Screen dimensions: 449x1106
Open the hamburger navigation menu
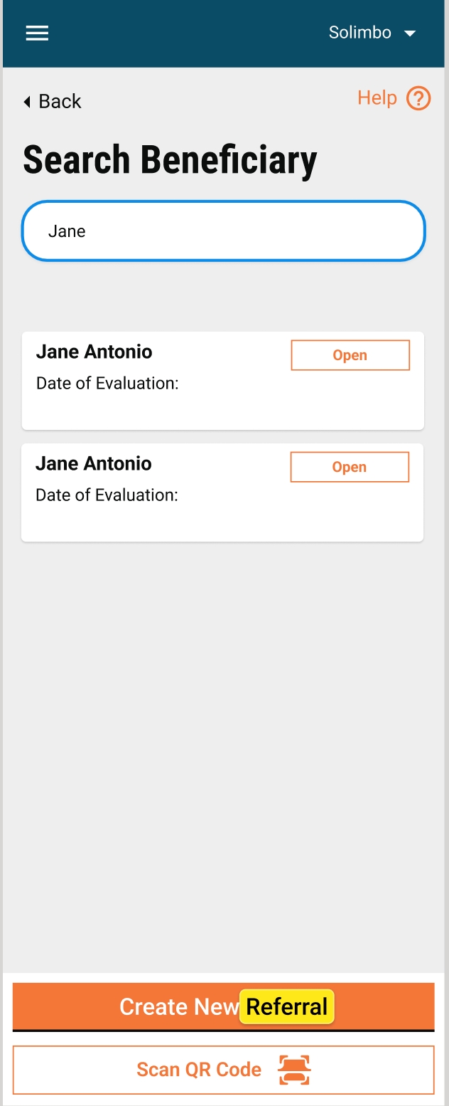pyautogui.click(x=37, y=33)
